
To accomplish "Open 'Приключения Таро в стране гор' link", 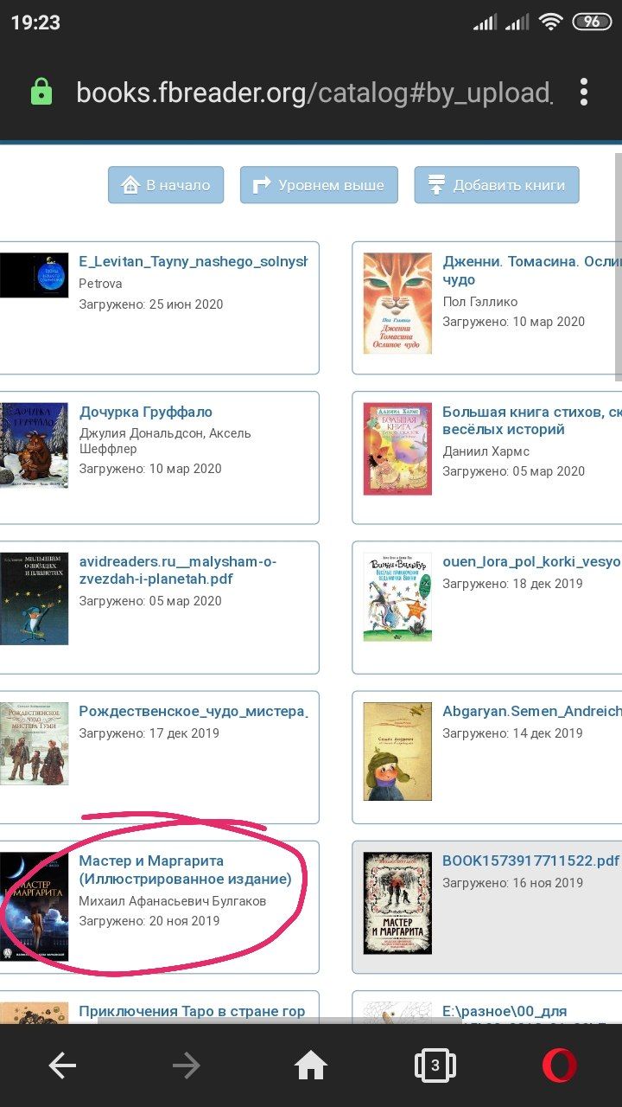I will tap(192, 1011).
